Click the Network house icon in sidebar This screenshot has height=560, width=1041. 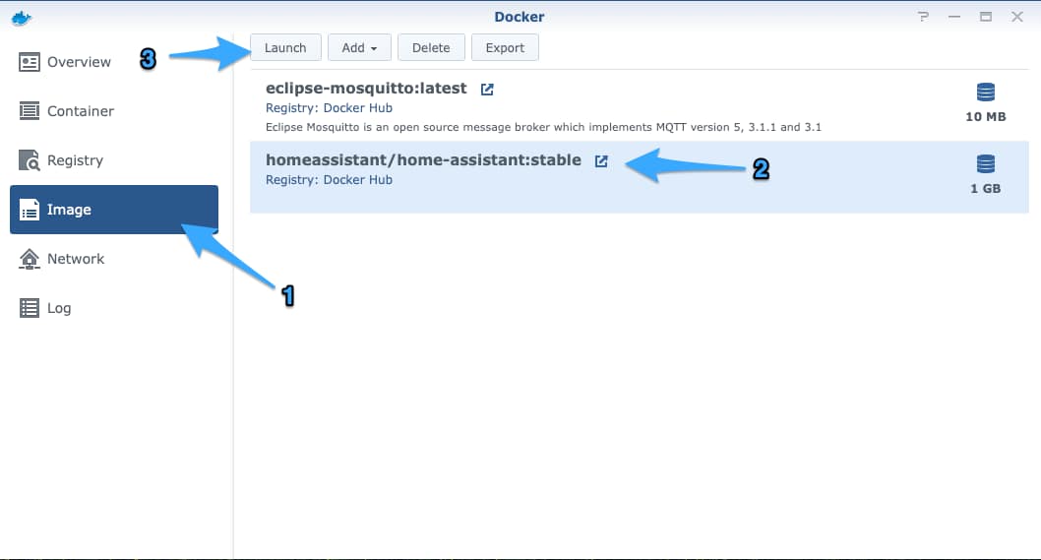tap(30, 259)
